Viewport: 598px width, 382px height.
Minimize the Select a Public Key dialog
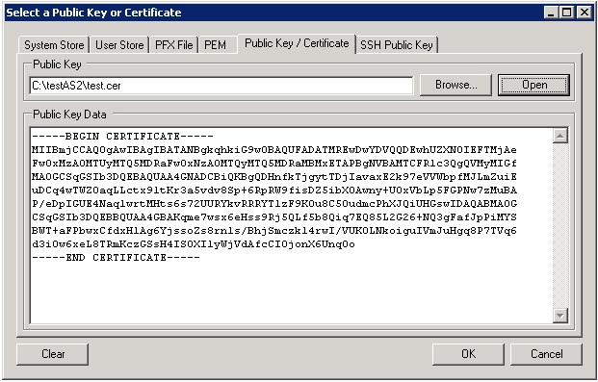pyautogui.click(x=551, y=13)
